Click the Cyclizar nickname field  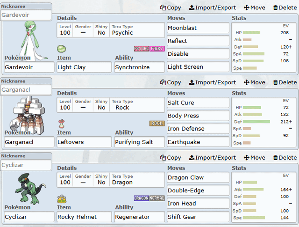pyautogui.click(x=26, y=165)
